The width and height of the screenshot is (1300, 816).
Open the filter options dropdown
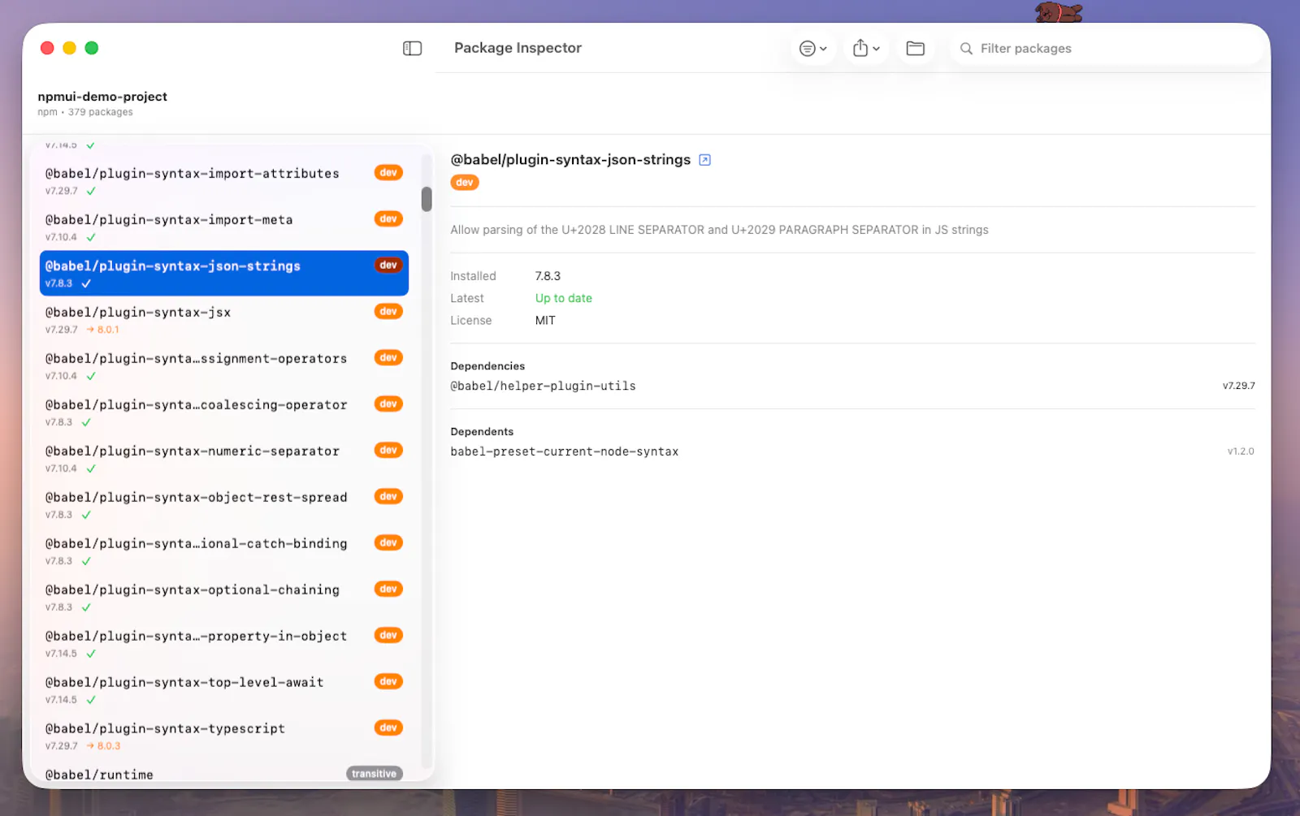tap(813, 49)
